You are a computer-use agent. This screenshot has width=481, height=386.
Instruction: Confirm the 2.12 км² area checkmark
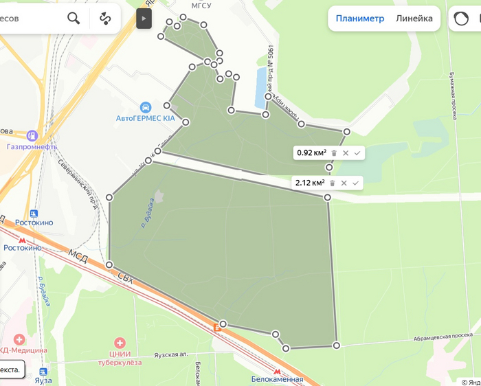pyautogui.click(x=355, y=183)
